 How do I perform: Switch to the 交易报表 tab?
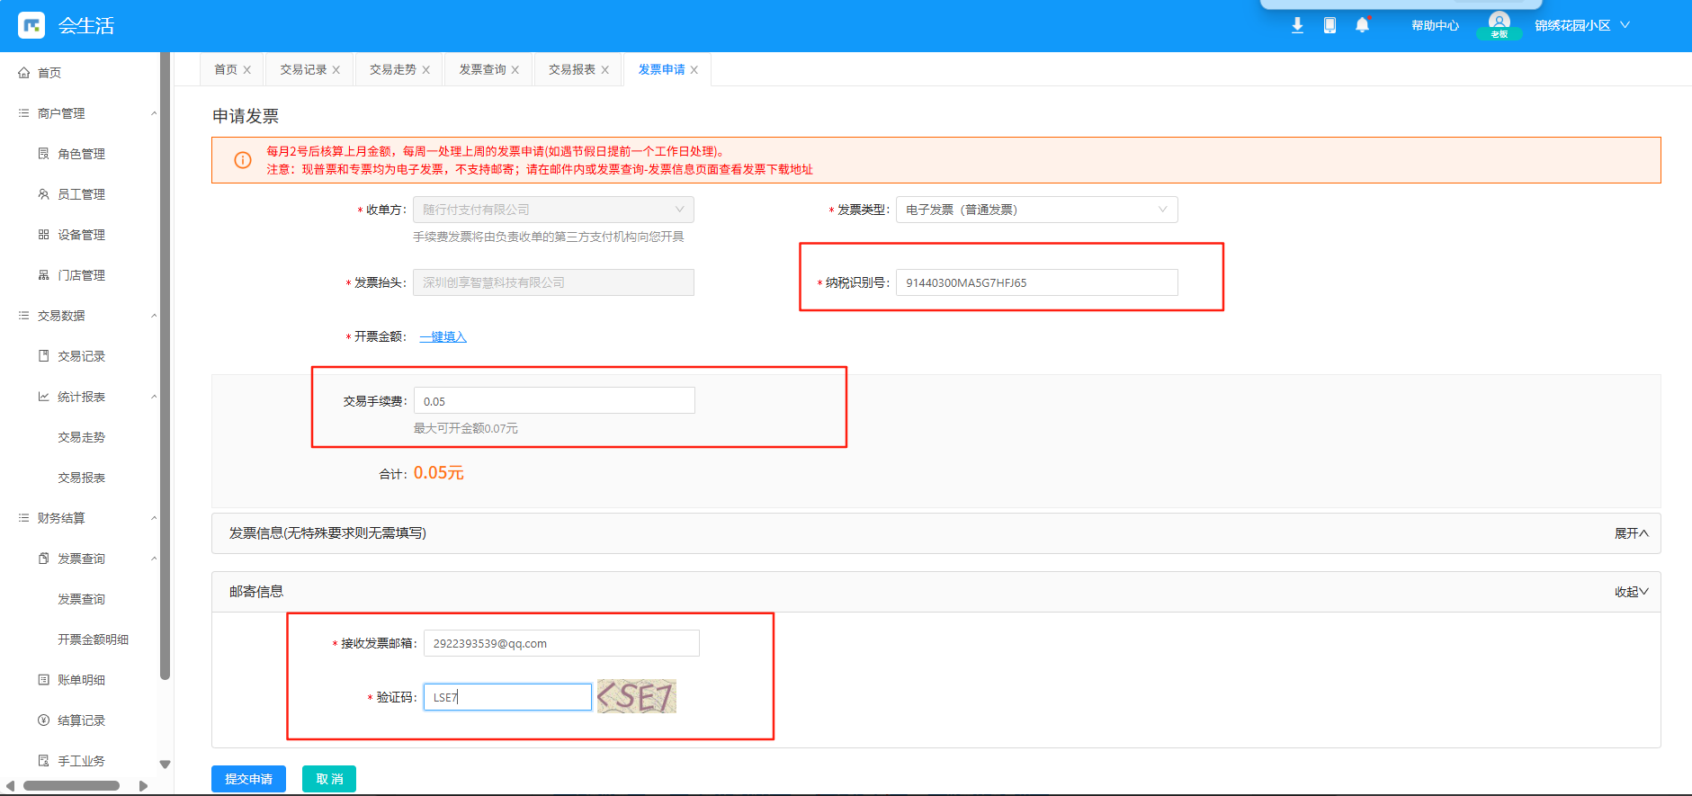[x=572, y=69]
